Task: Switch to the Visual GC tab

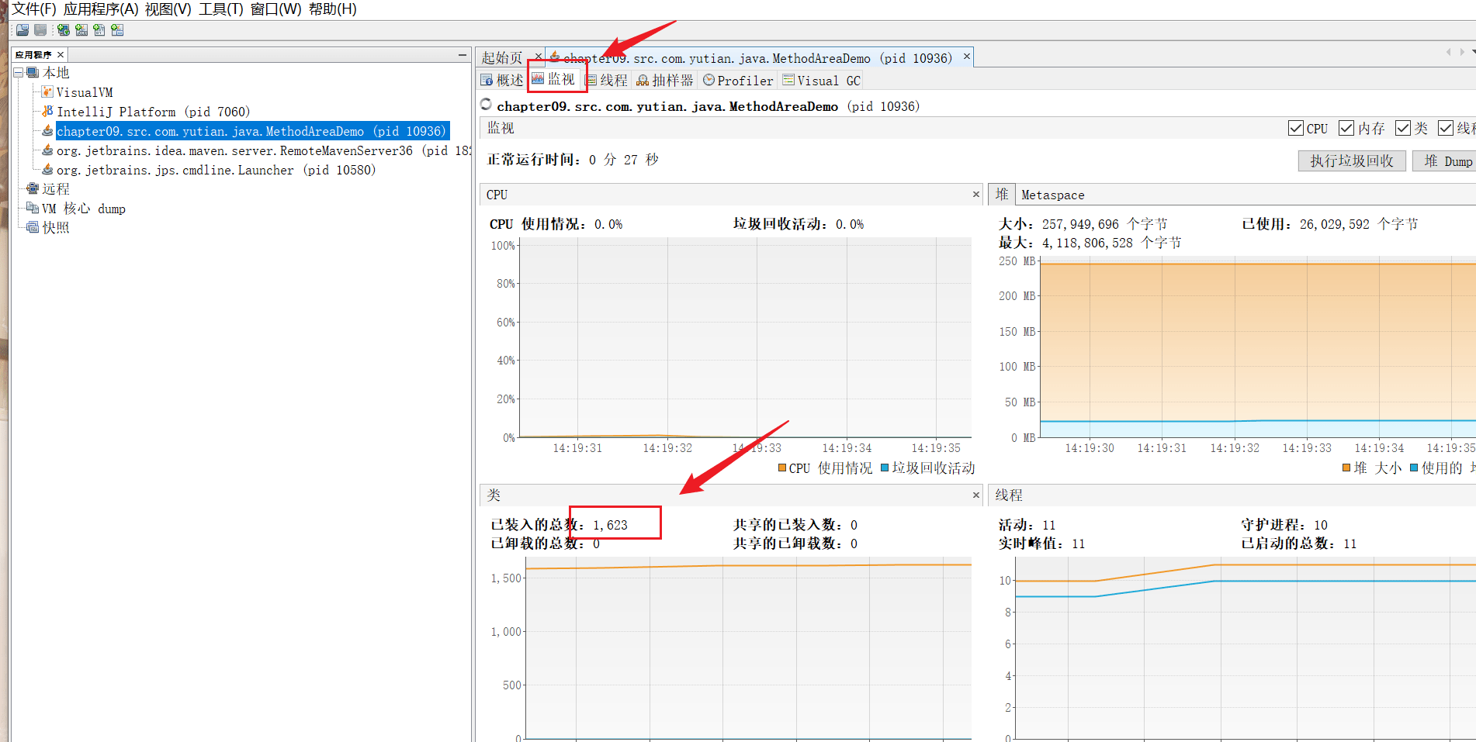Action: coord(822,81)
